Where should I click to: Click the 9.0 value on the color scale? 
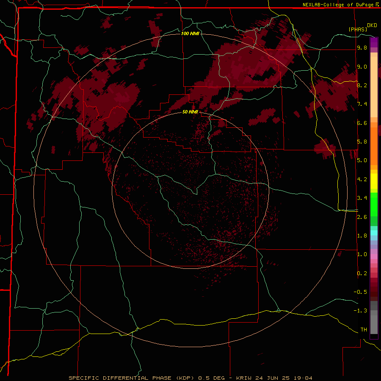(362, 66)
